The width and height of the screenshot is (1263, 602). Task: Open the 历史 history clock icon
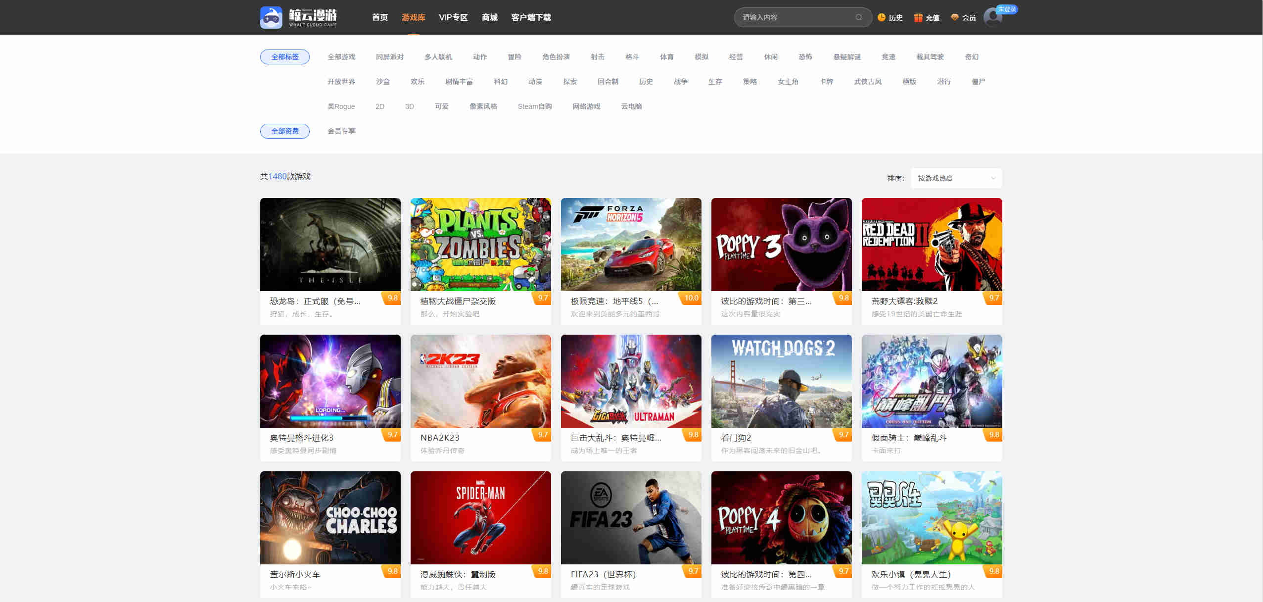pos(882,17)
